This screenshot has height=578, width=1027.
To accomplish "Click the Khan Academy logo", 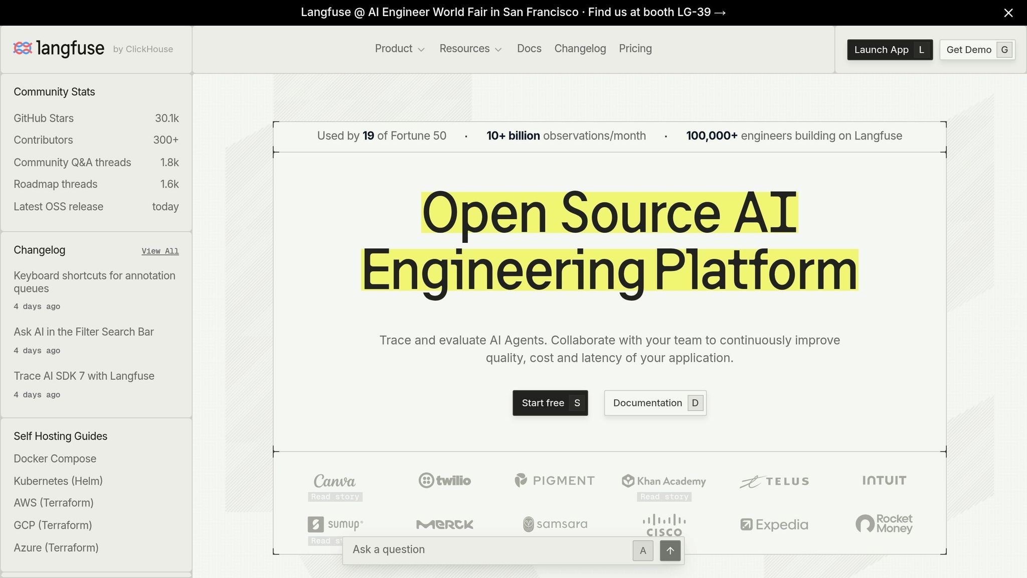I will click(x=664, y=481).
